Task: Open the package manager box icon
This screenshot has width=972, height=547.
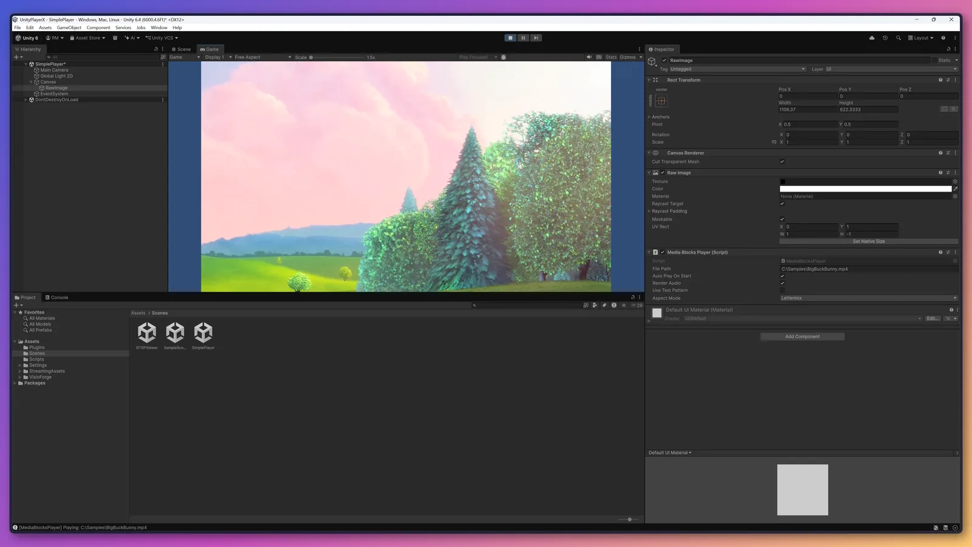Action: 115,38
